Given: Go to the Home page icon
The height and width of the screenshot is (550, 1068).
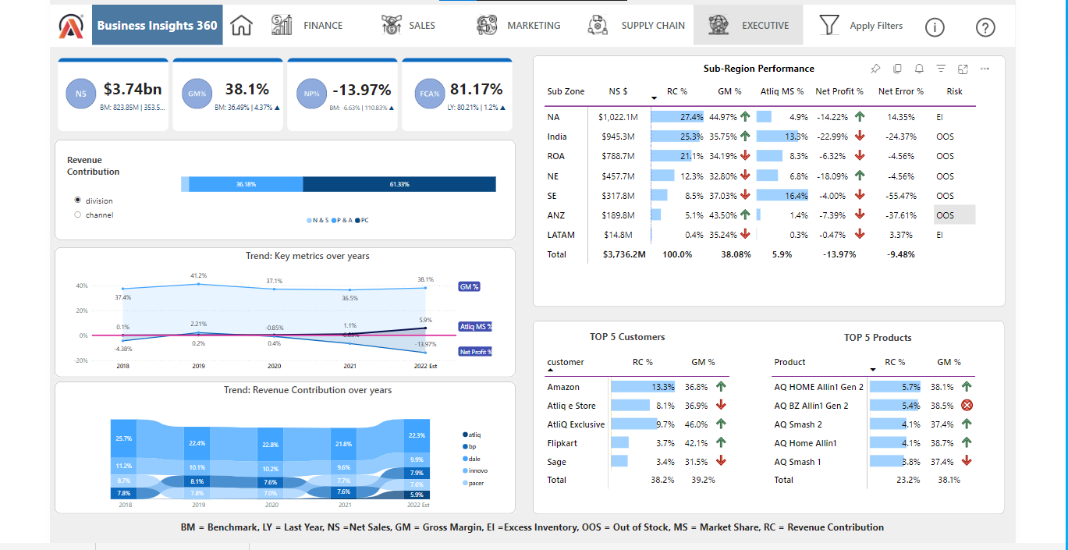Looking at the screenshot, I should coord(242,26).
